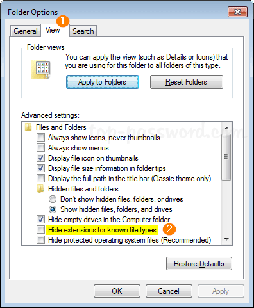Select Don't show hidden files radio button
Screen dimensions: 254x308
coord(53,199)
